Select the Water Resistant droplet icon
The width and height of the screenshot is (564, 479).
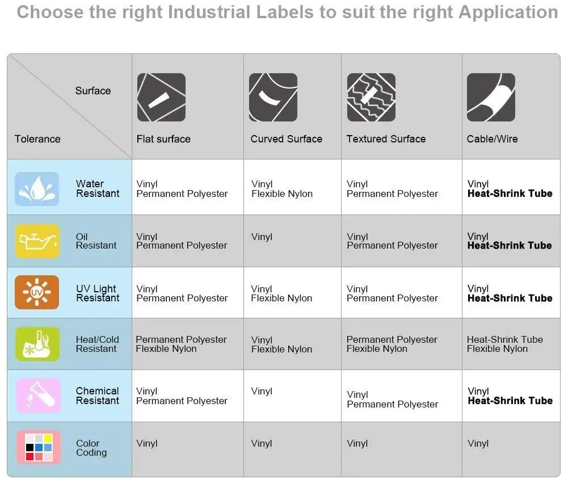[x=37, y=189]
